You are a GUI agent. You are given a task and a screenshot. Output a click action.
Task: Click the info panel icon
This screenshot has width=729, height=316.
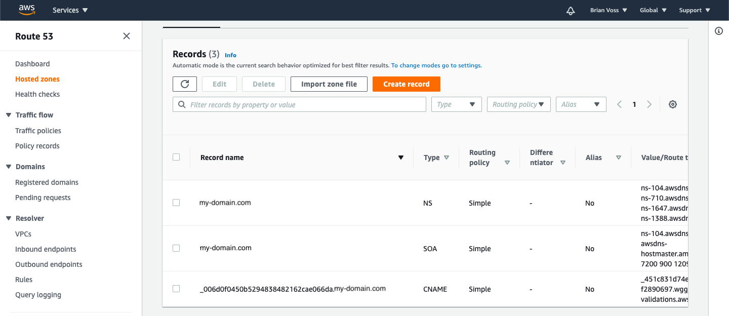[719, 31]
